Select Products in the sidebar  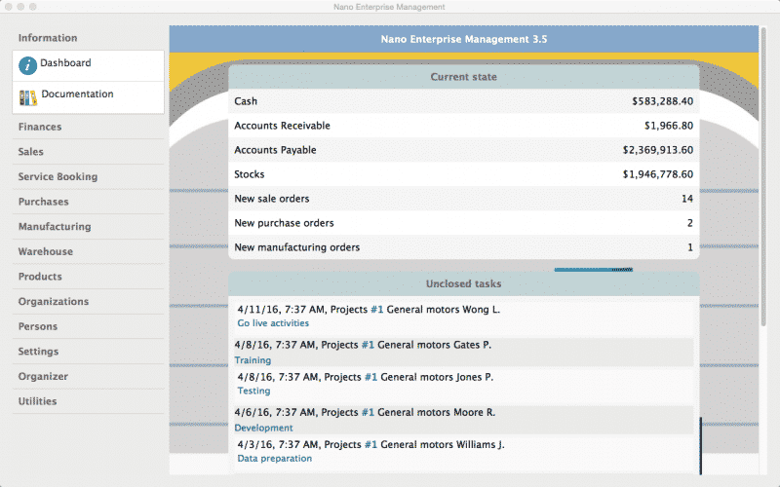[x=40, y=277]
